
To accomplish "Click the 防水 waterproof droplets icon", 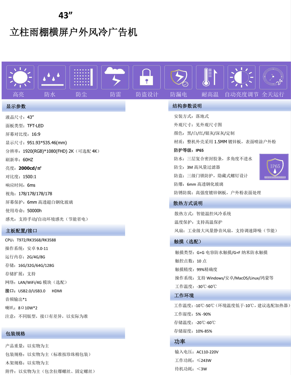I will point(52,77).
